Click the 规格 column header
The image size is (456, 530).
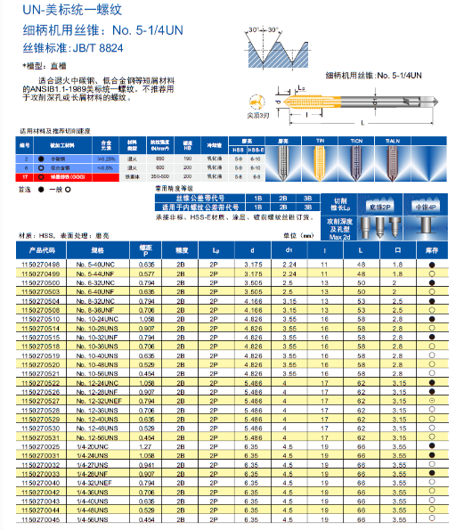pos(98,250)
